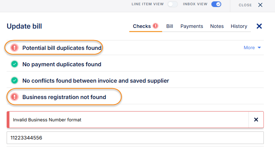Click red warning icon beside Potential bill duplicates
Screen dimensions: 275x151
(14, 48)
